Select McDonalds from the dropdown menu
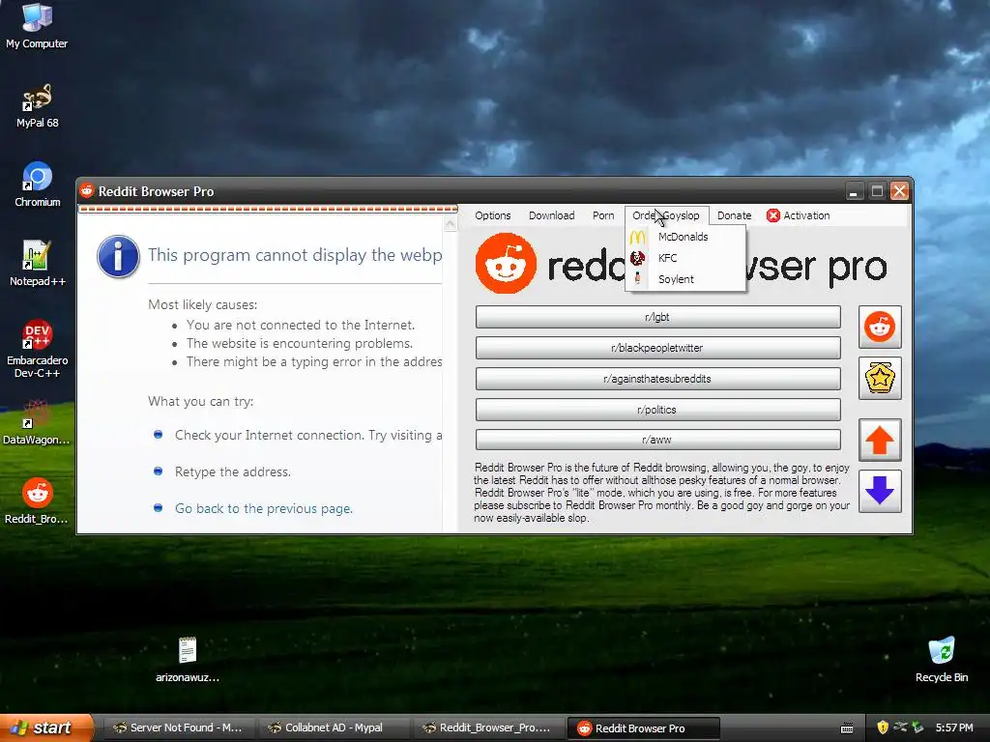Viewport: 990px width, 742px height. (x=685, y=237)
